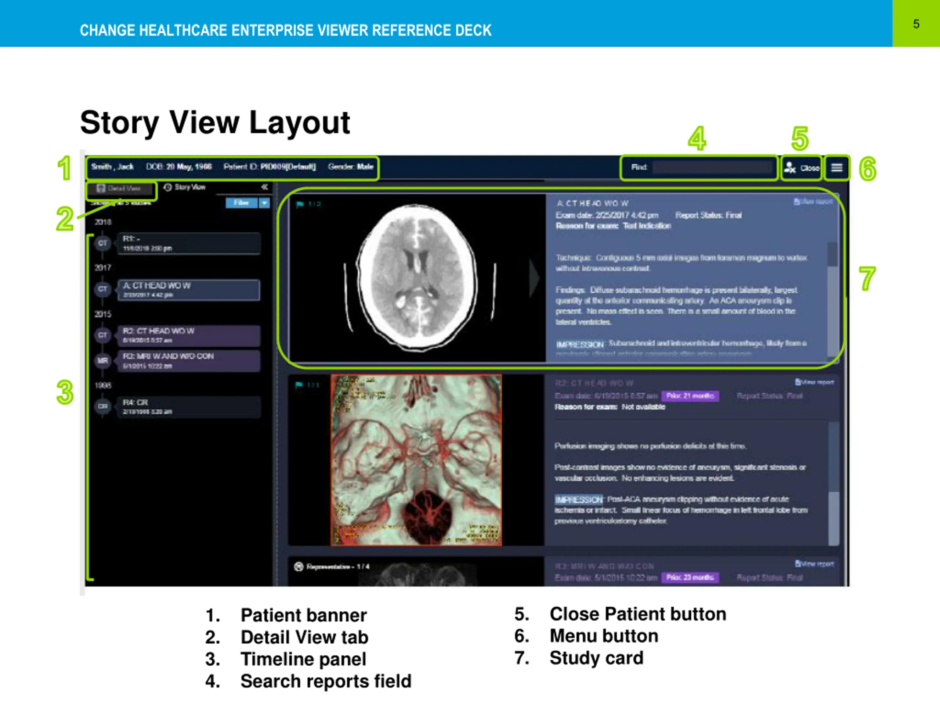
Task: Click the red brain angiography thumbnail
Action: click(416, 460)
